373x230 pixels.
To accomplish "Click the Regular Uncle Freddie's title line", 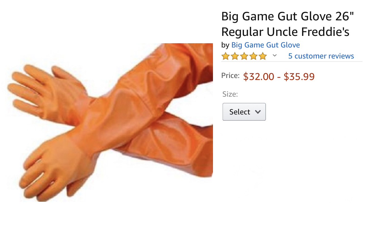I will (285, 32).
